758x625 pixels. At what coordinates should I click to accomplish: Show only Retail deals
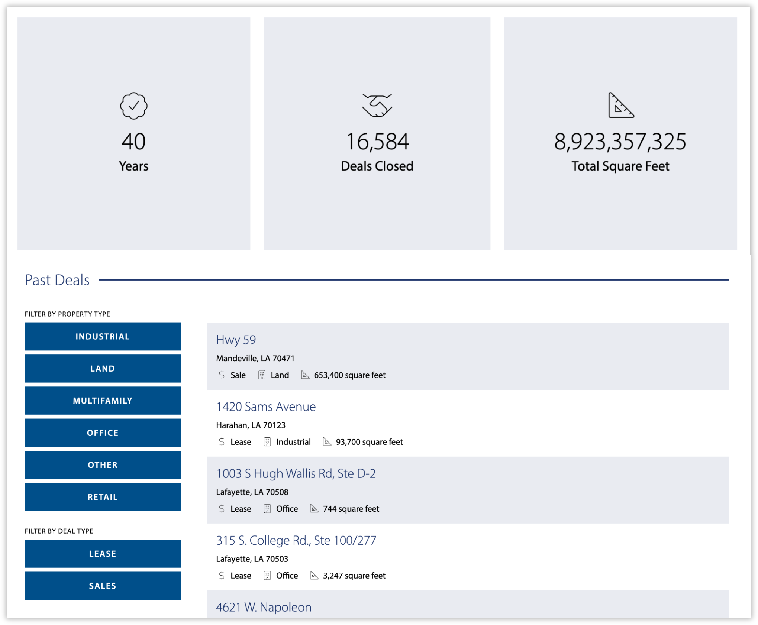(103, 497)
